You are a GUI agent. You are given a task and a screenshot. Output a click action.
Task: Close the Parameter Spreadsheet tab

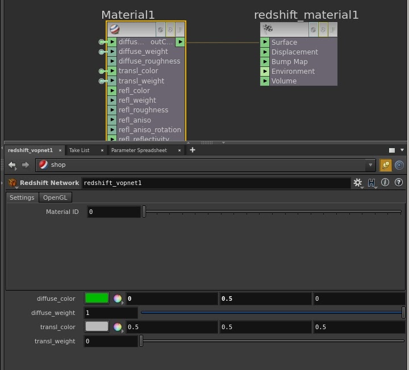pyautogui.click(x=179, y=150)
